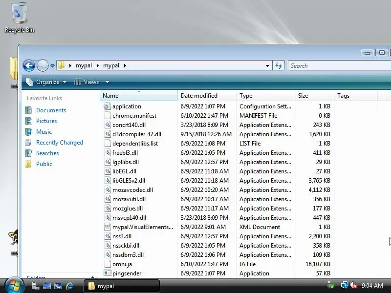Open recent pages dropdown beside Forward button

52,66
